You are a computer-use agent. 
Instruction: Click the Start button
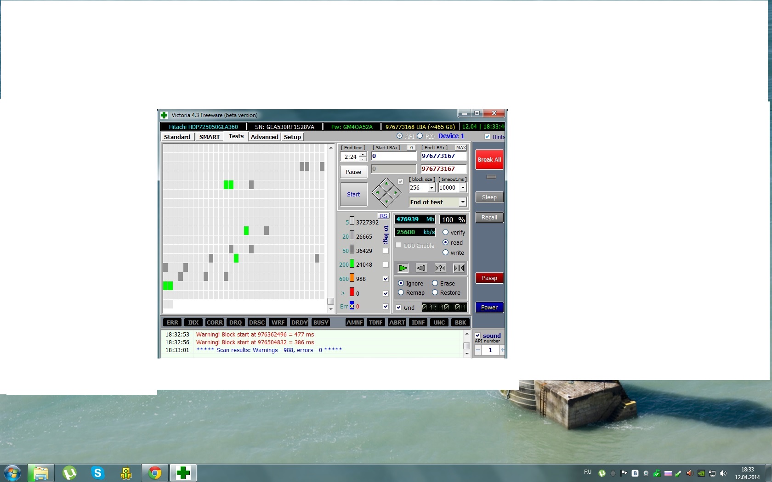[353, 194]
